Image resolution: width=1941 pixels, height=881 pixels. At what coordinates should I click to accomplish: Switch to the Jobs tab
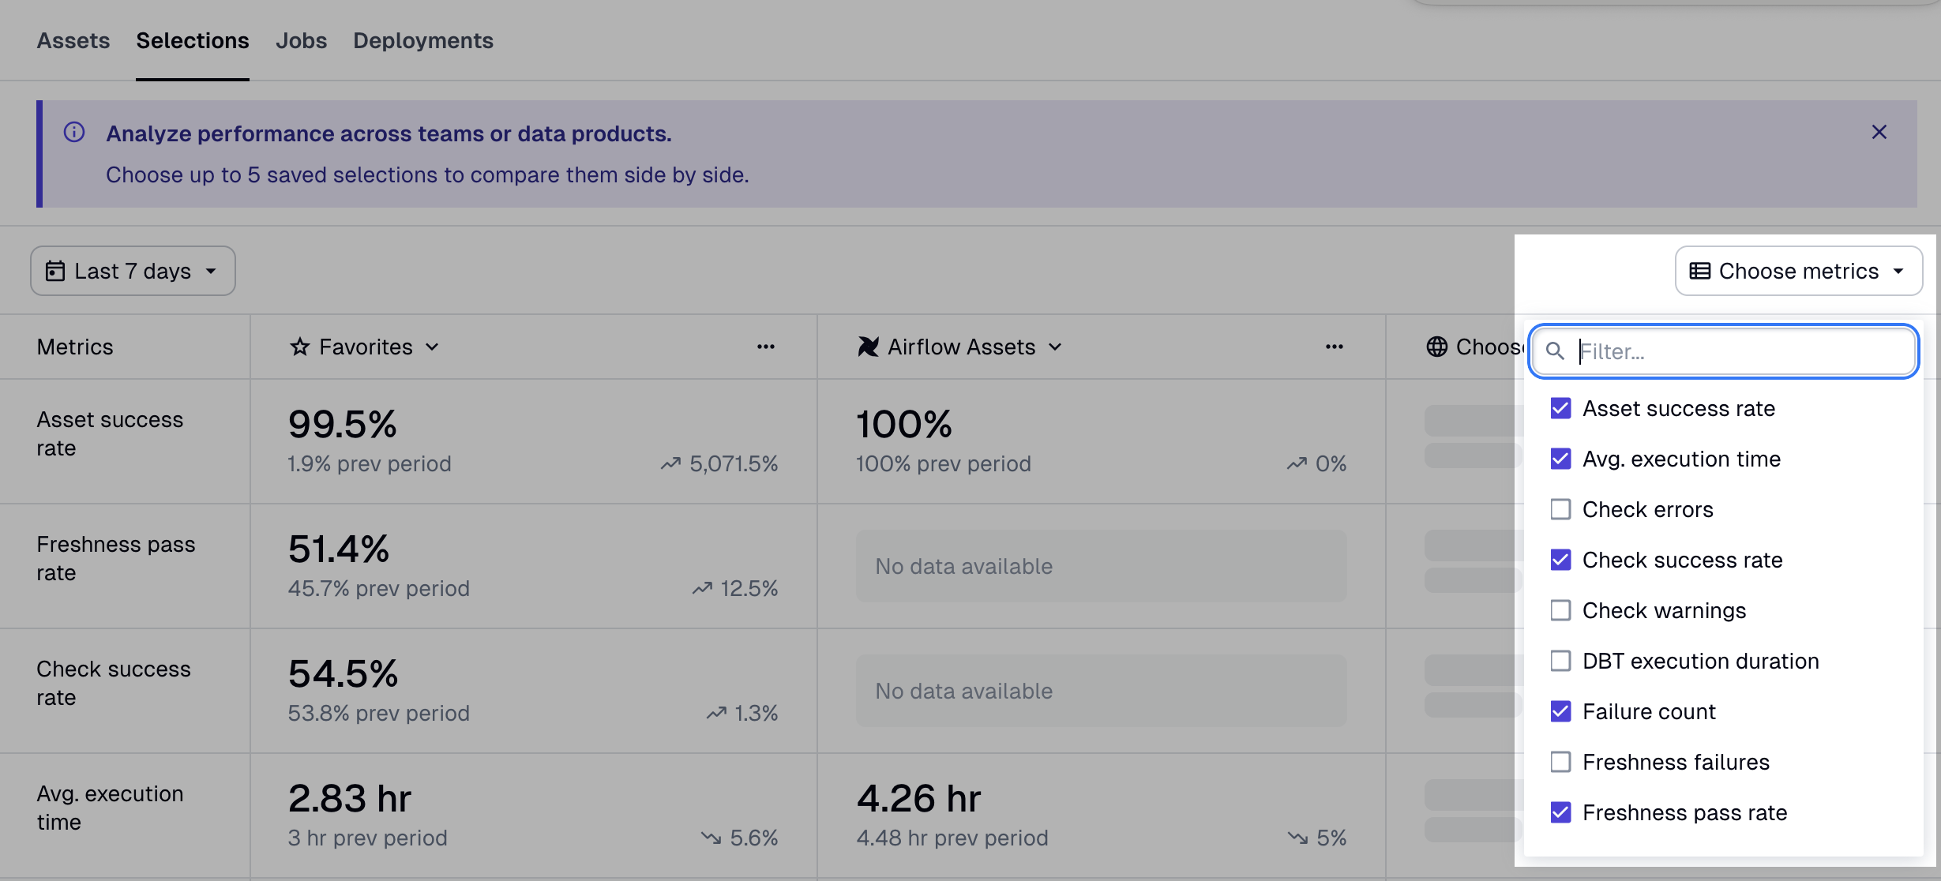[x=301, y=40]
